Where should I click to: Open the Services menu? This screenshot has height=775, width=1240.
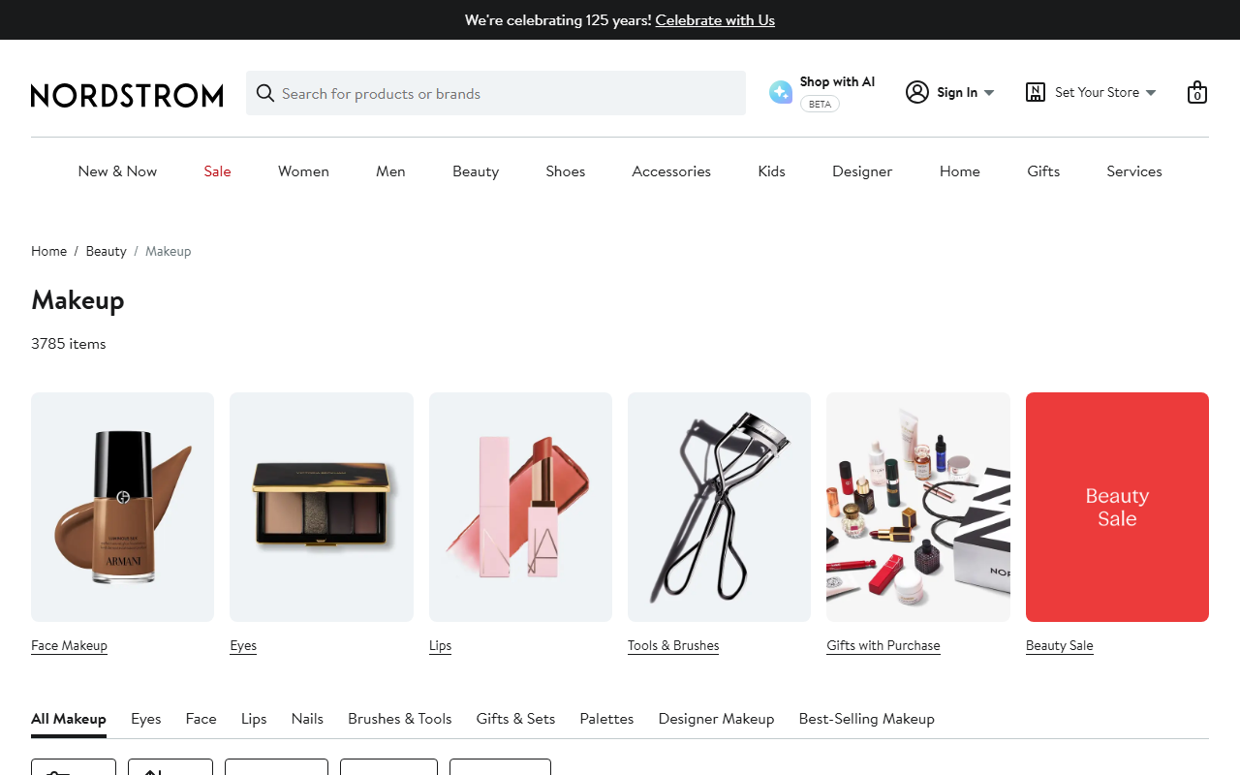pos(1134,171)
